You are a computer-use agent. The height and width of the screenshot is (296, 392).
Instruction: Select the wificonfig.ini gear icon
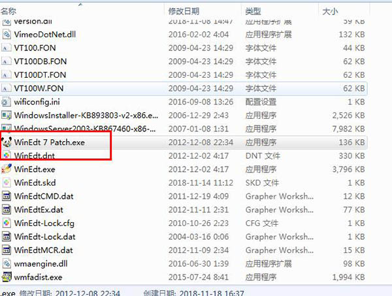click(x=7, y=102)
